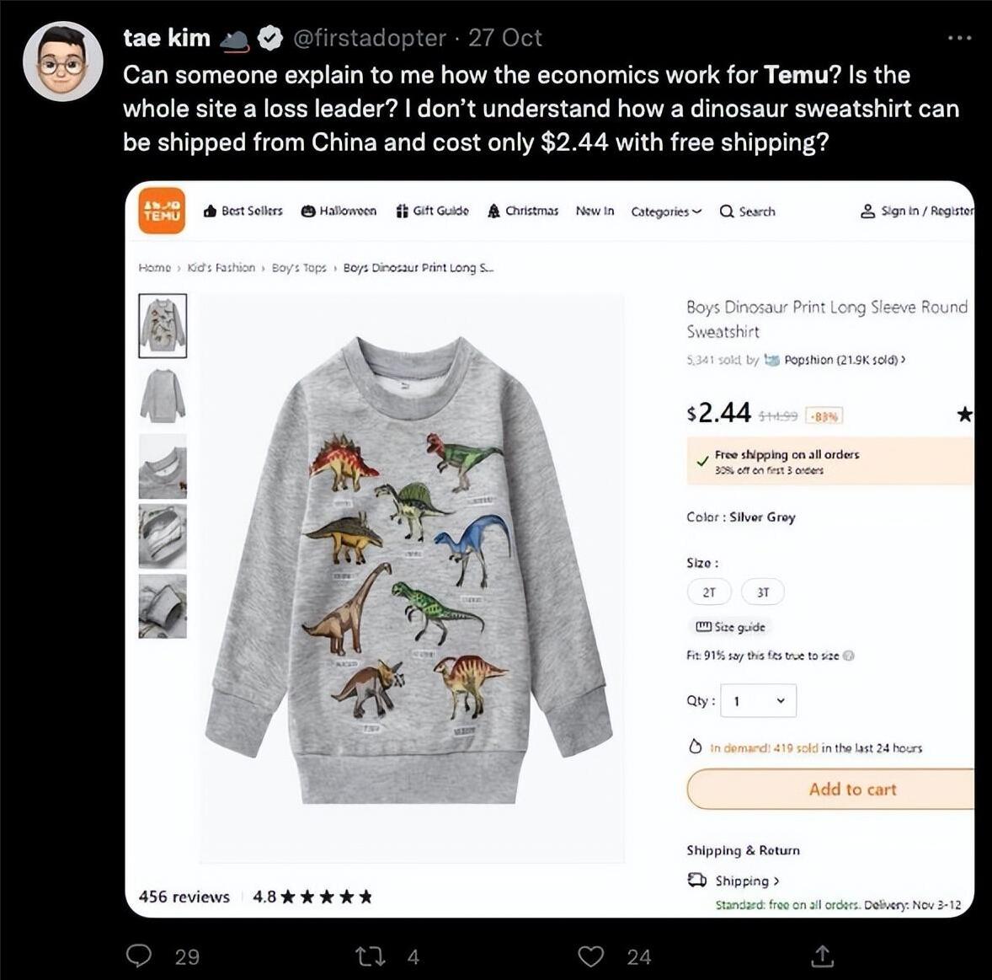
Task: Share the tweet via upload icon
Action: coord(822,956)
